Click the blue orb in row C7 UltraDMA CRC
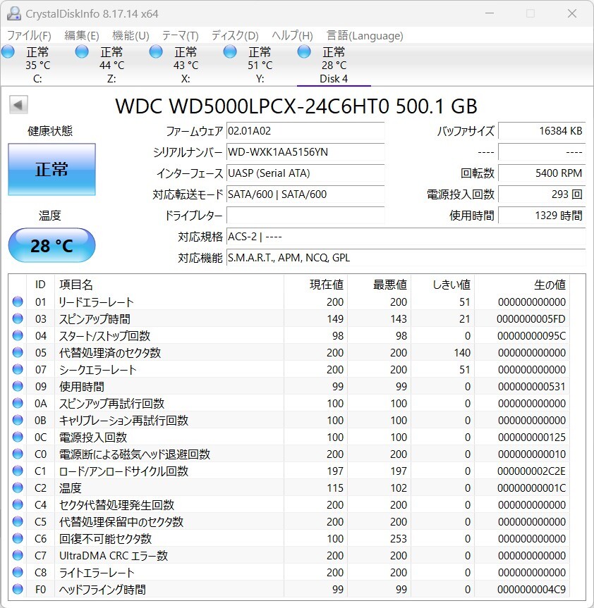This screenshot has height=608, width=594. [18, 555]
